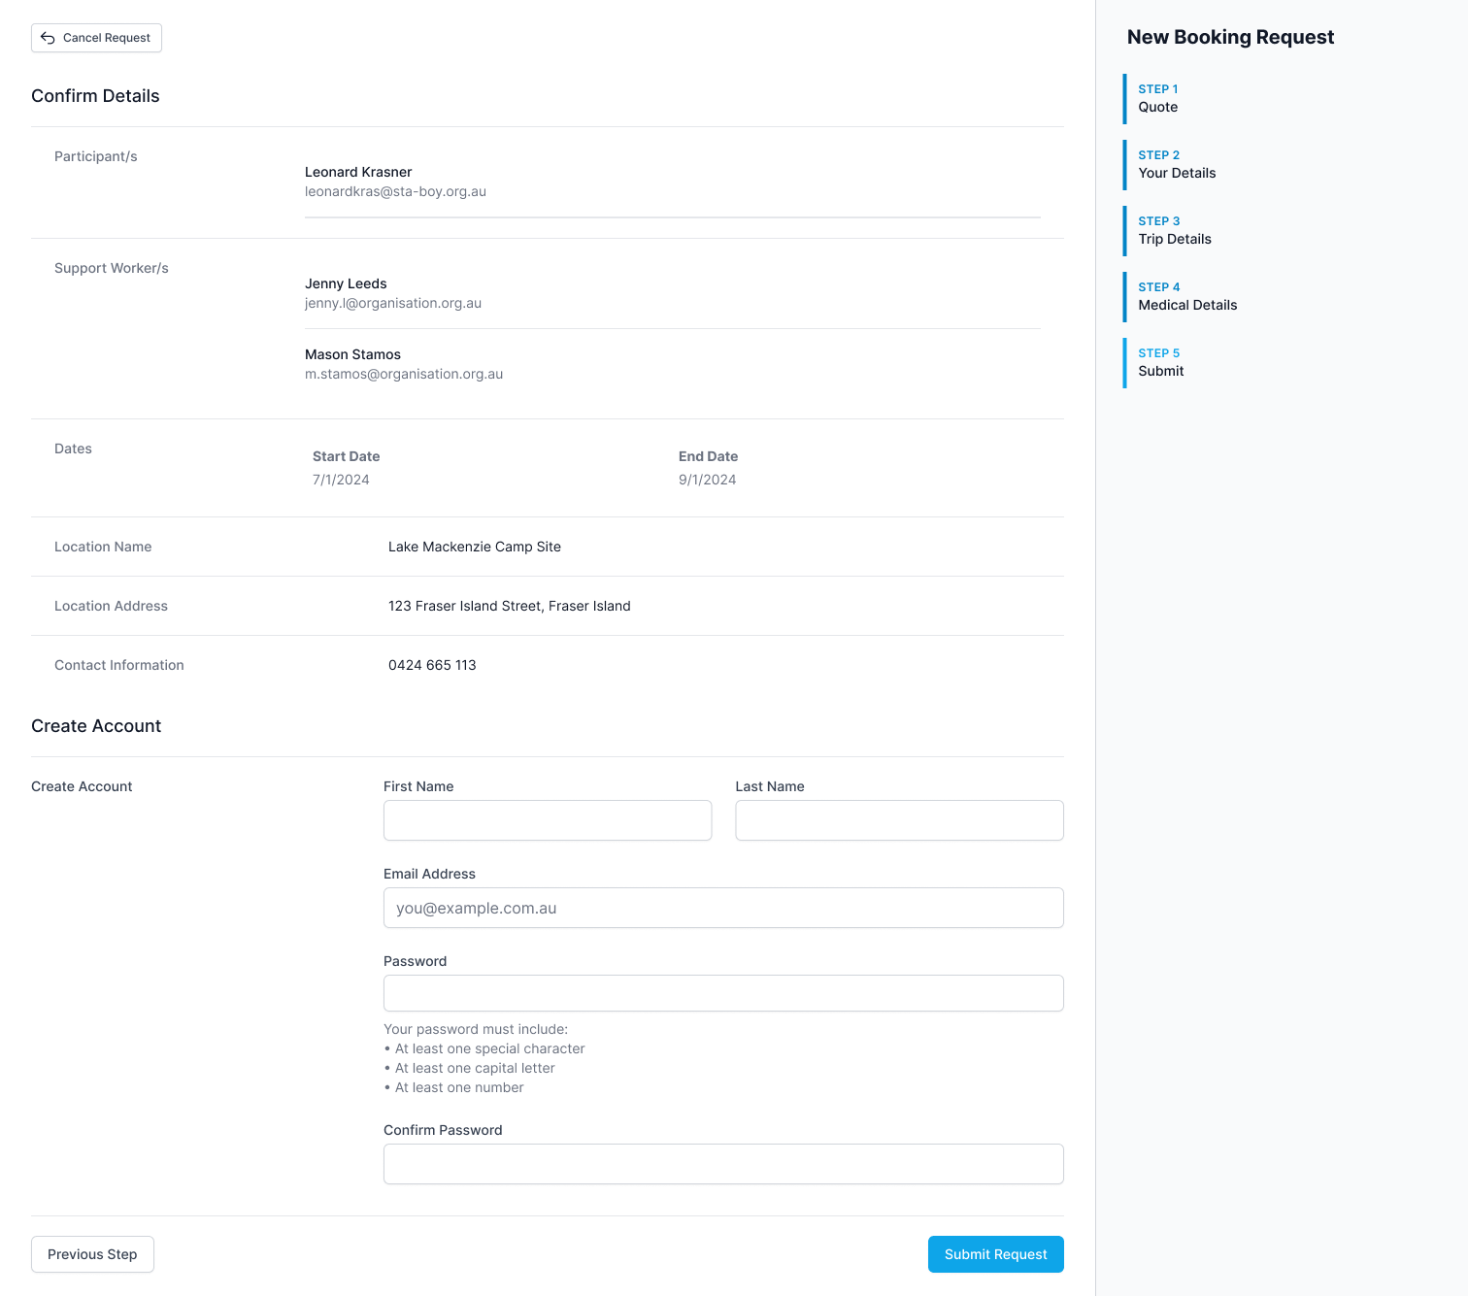Click the Confirm Details heading
The width and height of the screenshot is (1468, 1296).
tap(95, 96)
